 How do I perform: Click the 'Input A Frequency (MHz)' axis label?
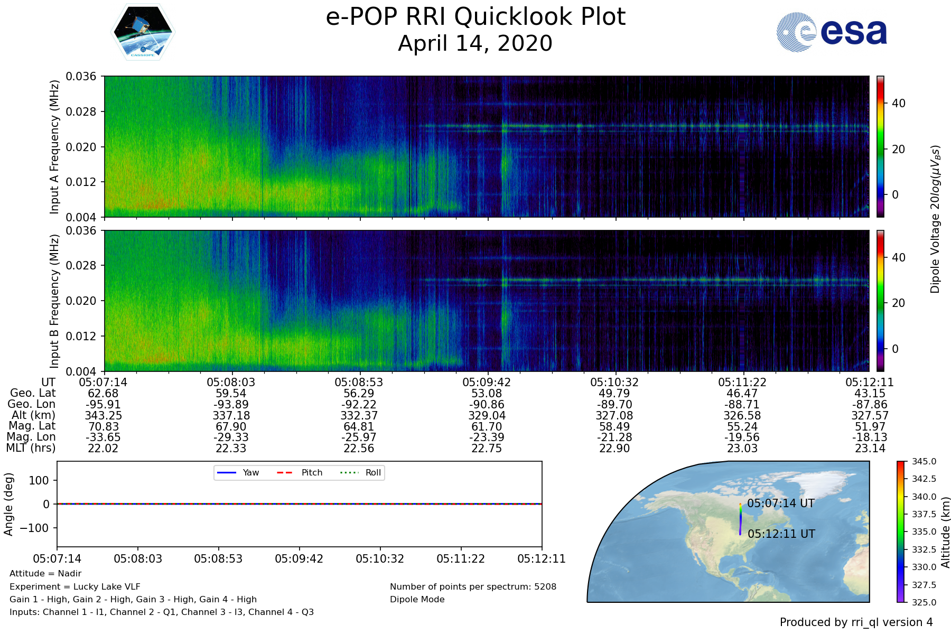point(54,147)
